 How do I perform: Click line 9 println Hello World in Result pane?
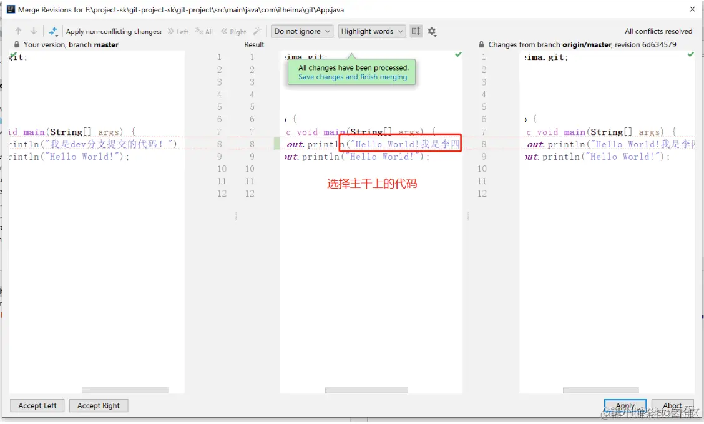pyautogui.click(x=358, y=157)
